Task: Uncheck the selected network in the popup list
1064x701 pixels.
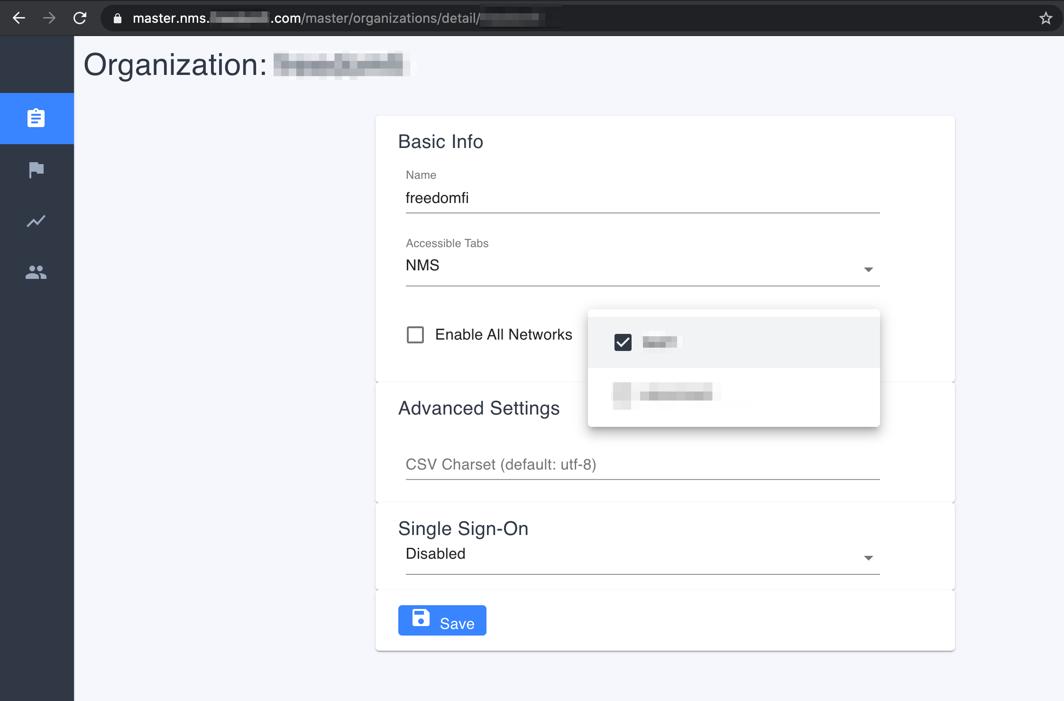Action: [624, 342]
